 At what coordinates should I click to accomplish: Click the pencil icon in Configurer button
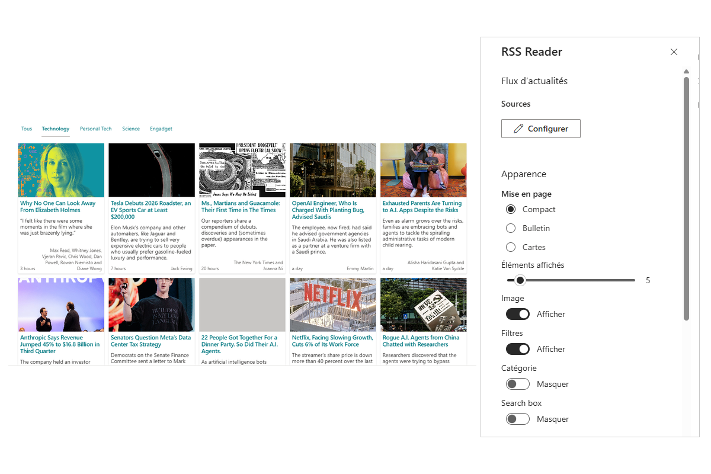(x=518, y=129)
